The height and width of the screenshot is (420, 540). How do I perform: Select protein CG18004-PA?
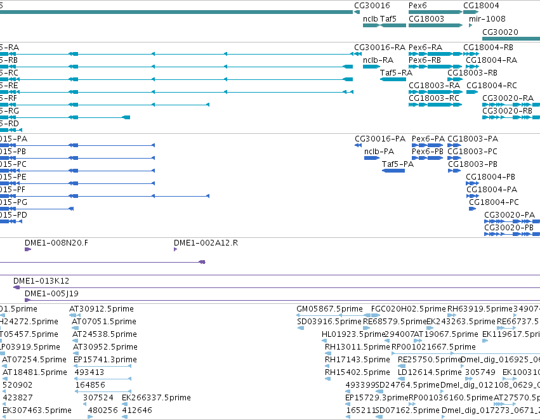(x=492, y=190)
